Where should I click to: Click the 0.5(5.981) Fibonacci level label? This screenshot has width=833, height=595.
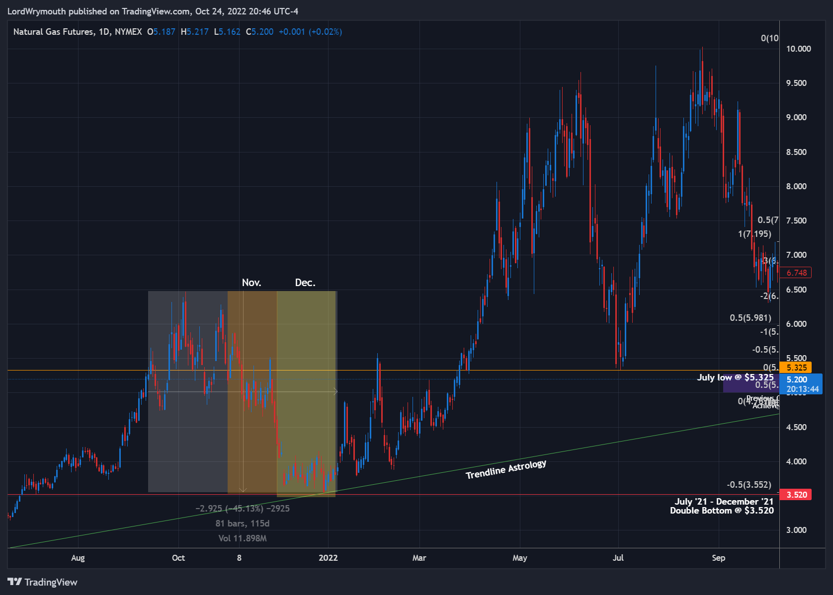(x=750, y=318)
